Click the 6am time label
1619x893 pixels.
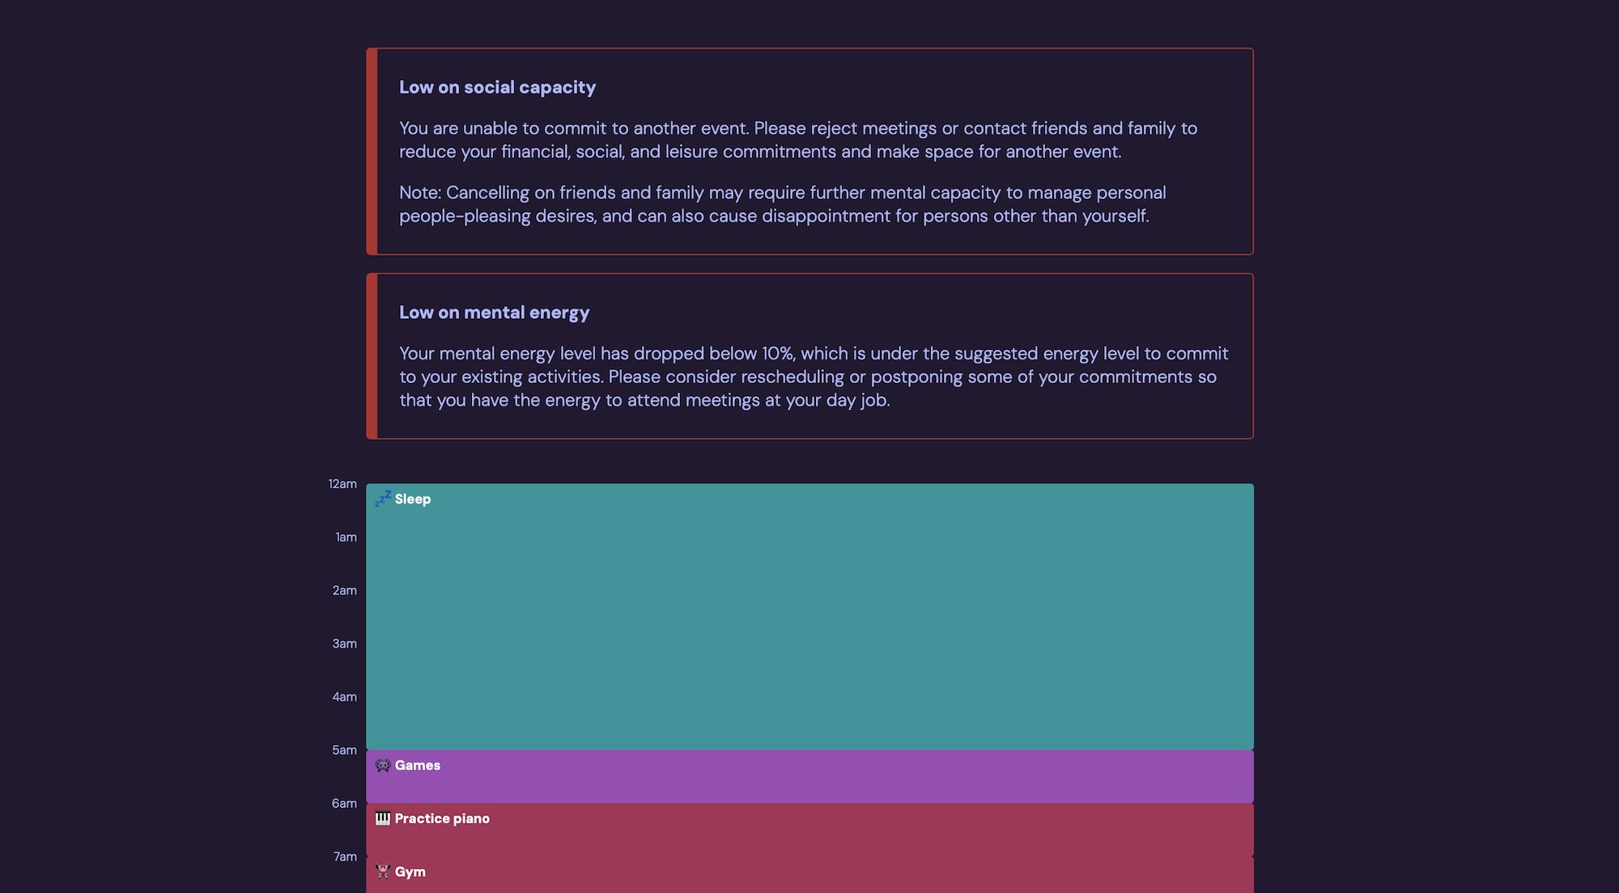[x=344, y=804]
